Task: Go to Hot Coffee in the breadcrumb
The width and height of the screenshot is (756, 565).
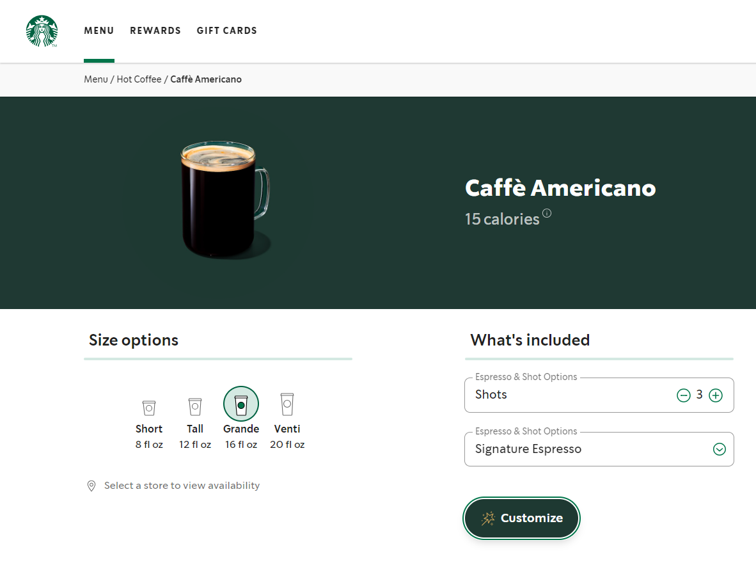Action: coord(139,79)
